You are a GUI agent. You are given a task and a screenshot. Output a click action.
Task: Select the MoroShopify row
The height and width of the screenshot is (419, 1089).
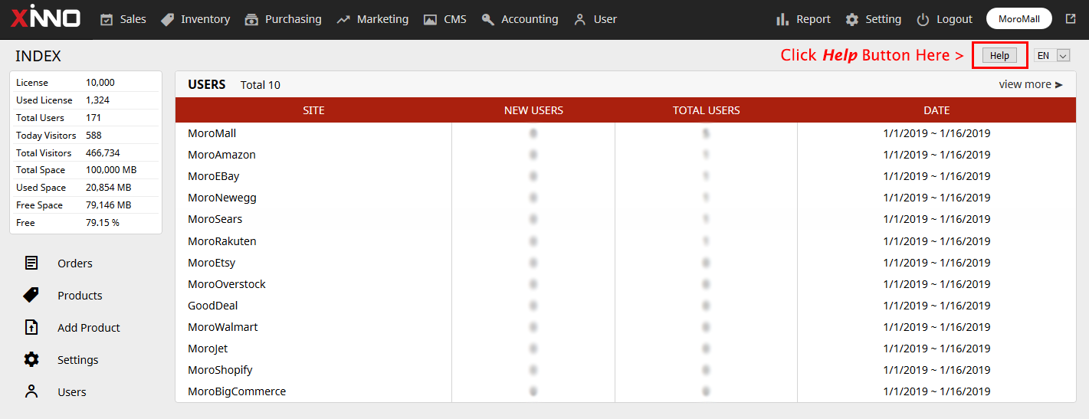pos(625,370)
